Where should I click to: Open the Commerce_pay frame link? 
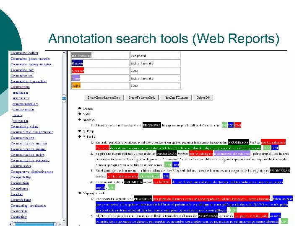point(22,70)
